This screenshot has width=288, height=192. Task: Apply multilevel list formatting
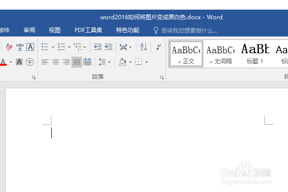[x=78, y=47]
